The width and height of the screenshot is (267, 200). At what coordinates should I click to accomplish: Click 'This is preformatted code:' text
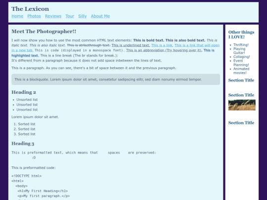pos(34,168)
